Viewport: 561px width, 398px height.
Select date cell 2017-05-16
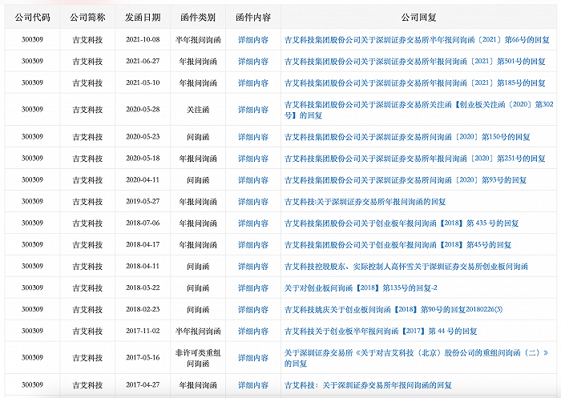(x=143, y=358)
